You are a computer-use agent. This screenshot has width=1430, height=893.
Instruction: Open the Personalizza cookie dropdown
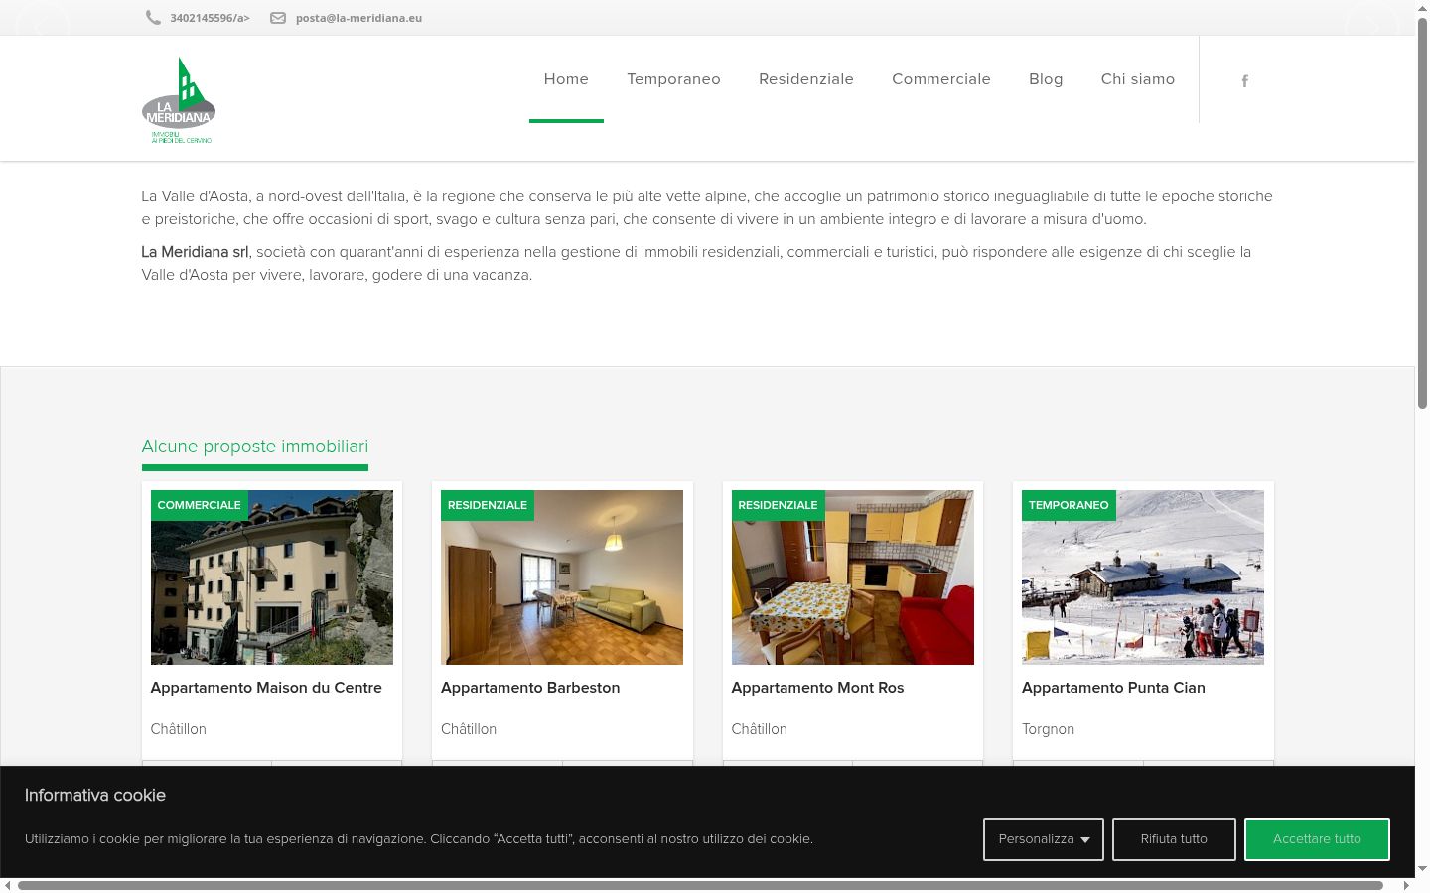(1044, 839)
